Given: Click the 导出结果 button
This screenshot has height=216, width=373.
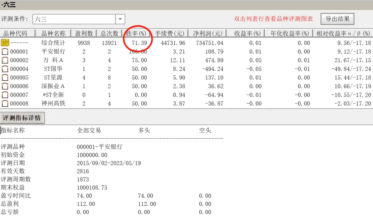Looking at the screenshot, I should tap(337, 19).
